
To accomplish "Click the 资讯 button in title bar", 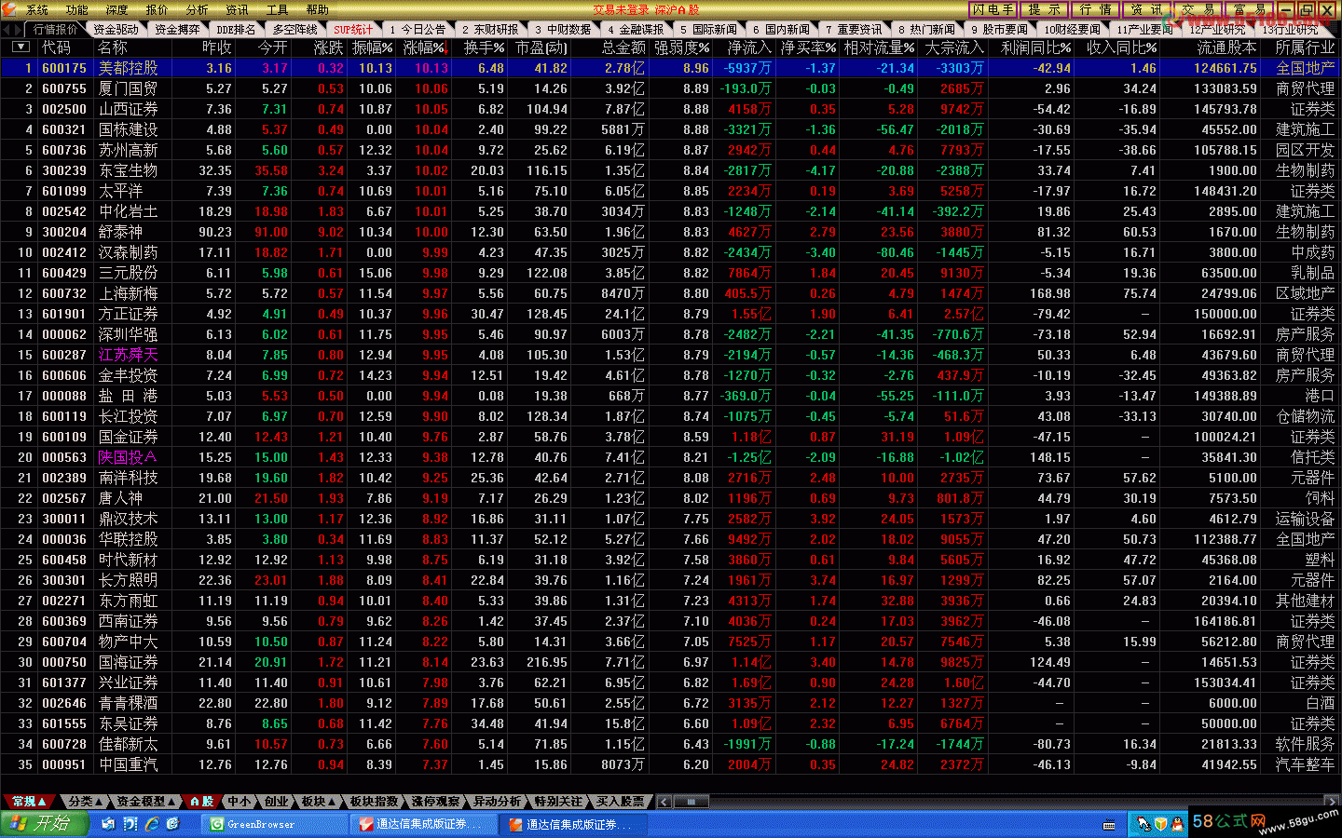I will tap(1146, 9).
